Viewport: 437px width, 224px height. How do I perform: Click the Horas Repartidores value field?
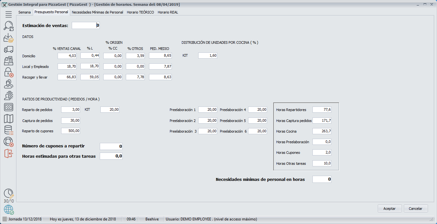coord(322,110)
